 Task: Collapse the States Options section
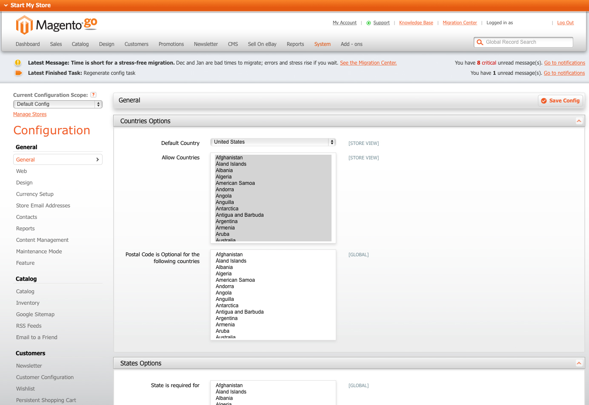(579, 363)
